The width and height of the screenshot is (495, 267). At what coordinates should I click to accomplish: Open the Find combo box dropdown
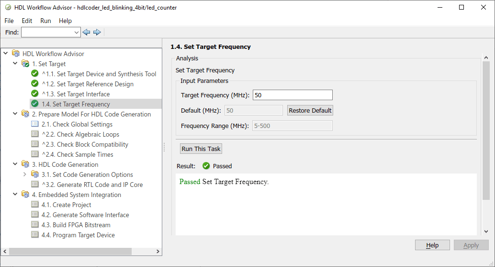77,32
